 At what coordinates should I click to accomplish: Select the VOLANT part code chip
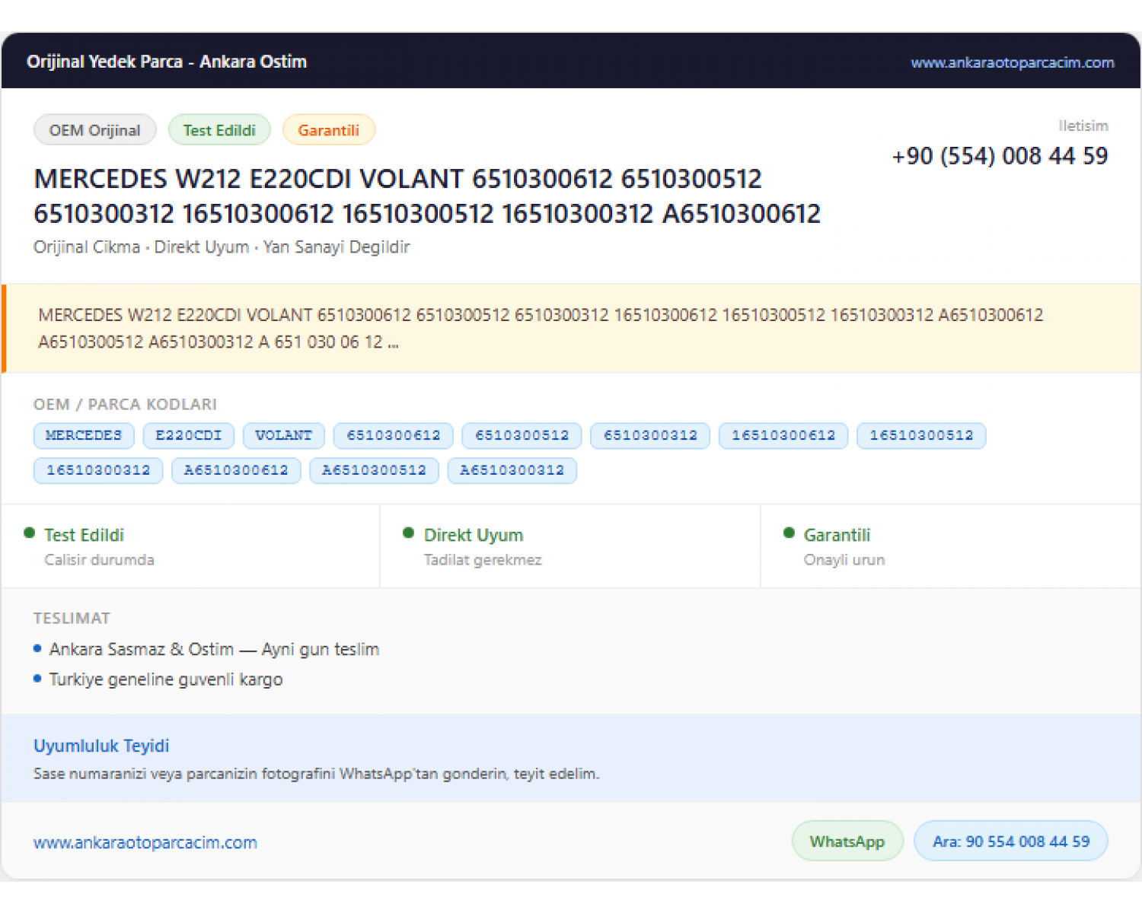coord(284,436)
